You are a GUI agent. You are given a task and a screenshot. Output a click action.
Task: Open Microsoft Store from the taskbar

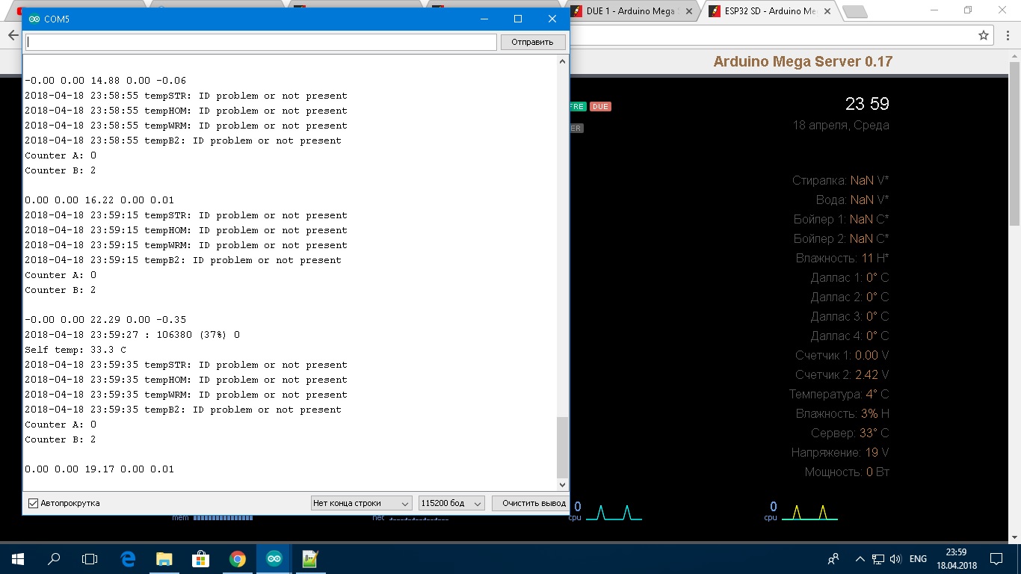coord(200,559)
